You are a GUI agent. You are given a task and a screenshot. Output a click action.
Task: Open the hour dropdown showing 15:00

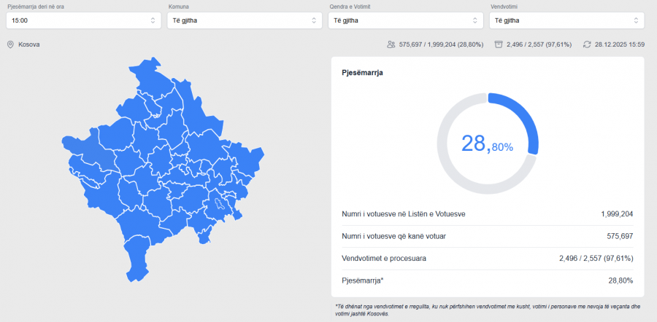84,20
